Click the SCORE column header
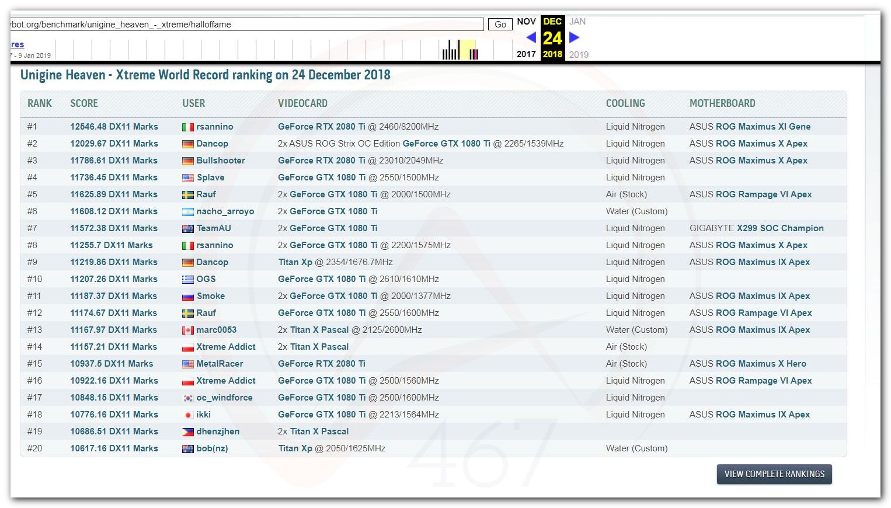Image resolution: width=891 pixels, height=508 pixels. tap(84, 103)
